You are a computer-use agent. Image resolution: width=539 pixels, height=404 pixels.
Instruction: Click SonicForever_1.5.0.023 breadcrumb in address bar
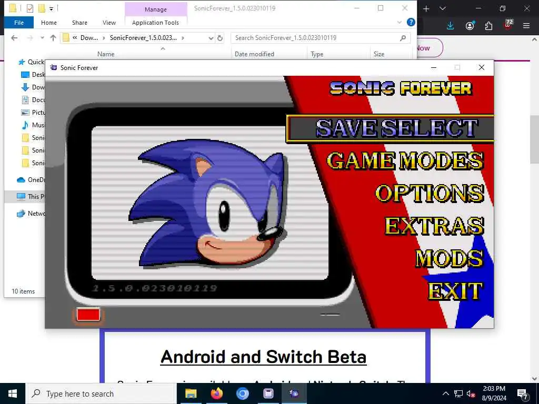143,38
